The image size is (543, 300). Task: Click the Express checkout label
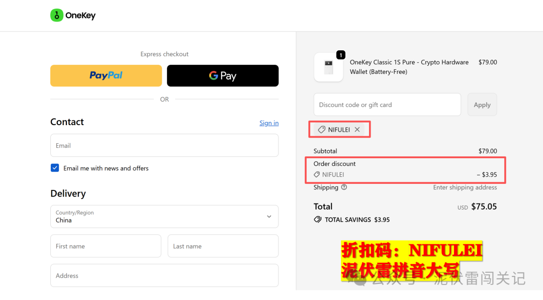click(164, 54)
